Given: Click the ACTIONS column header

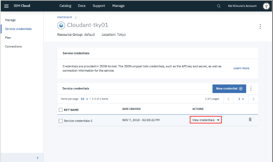Looking at the screenshot, I should (198, 109).
